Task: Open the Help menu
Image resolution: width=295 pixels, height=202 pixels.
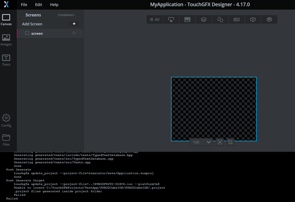Action: pos(54,4)
